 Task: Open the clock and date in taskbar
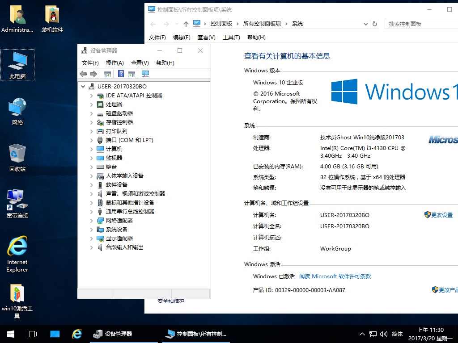tap(430, 334)
